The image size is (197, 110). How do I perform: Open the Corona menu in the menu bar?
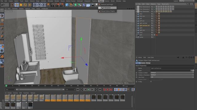coord(107,1)
